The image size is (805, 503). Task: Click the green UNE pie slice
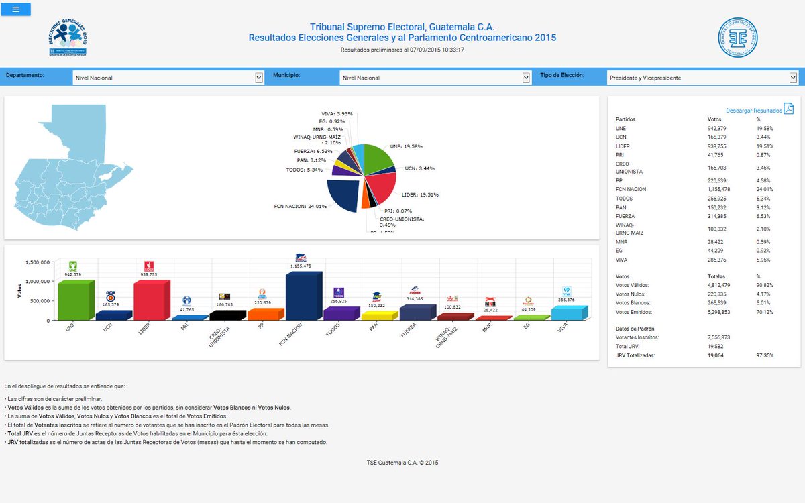378,159
